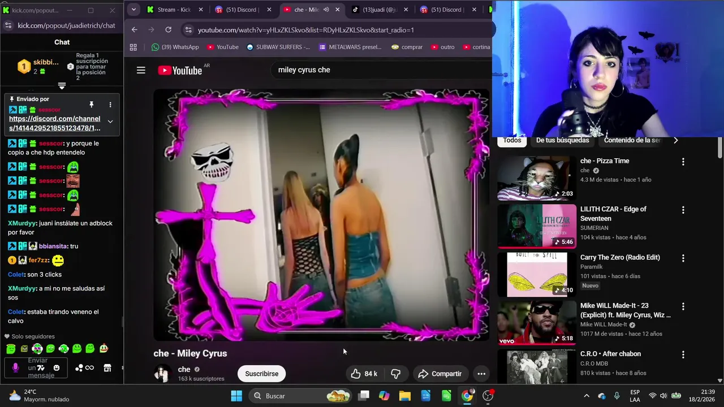Click the Compartir share button
724x407 pixels.
pos(440,374)
